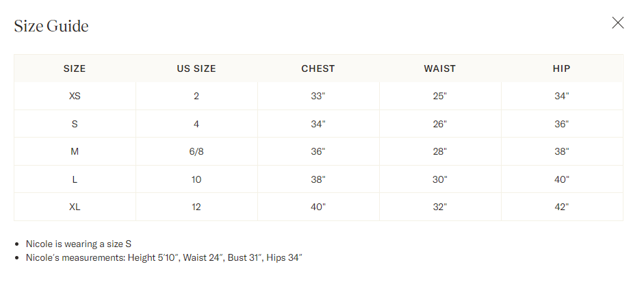Click the 30" waist cell for L
631x295 pixels.
440,179
